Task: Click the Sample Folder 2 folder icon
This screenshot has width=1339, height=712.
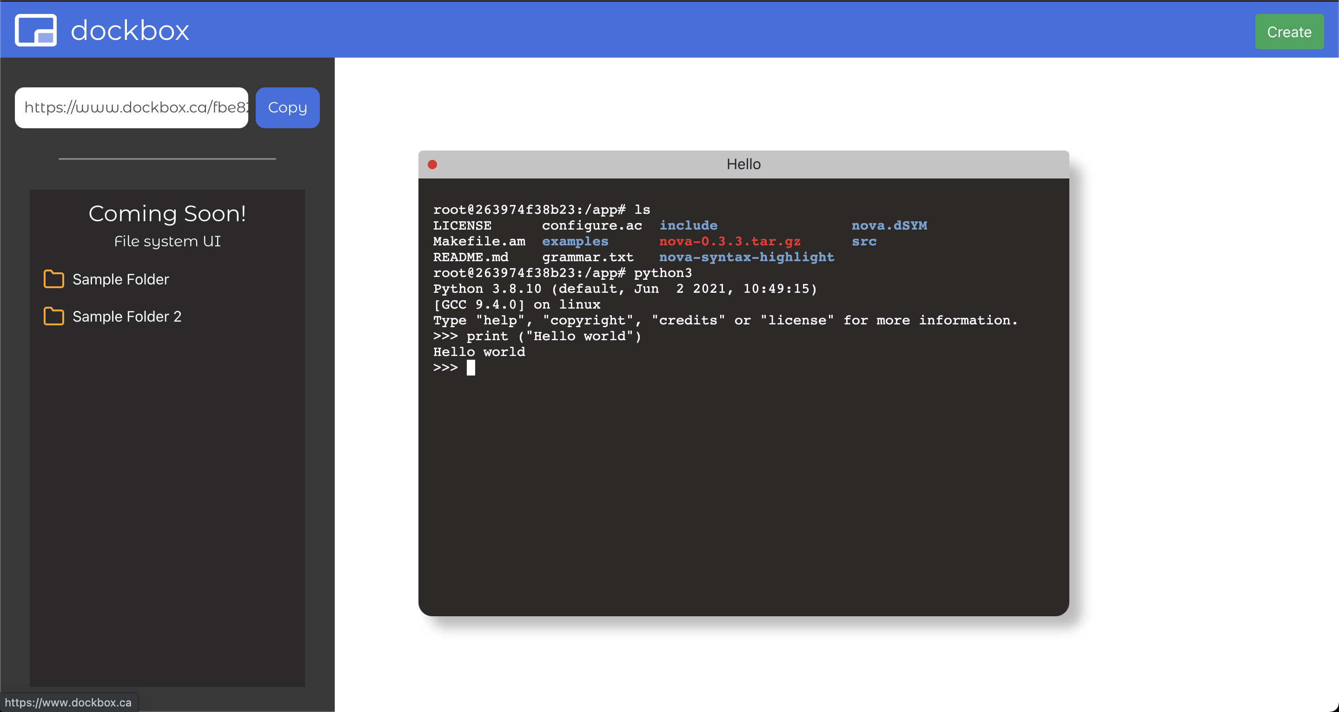Action: (x=53, y=316)
